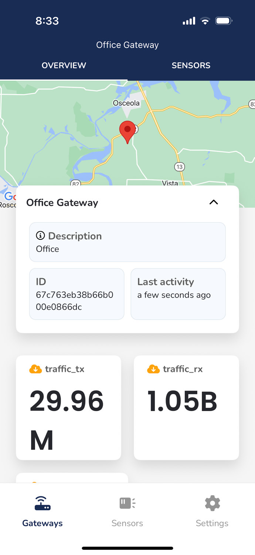Tap the cellular signal bars icon

pos(189,21)
